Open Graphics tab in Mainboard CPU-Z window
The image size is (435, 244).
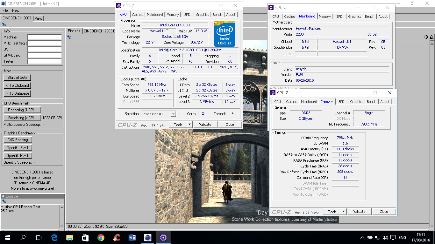[355, 17]
